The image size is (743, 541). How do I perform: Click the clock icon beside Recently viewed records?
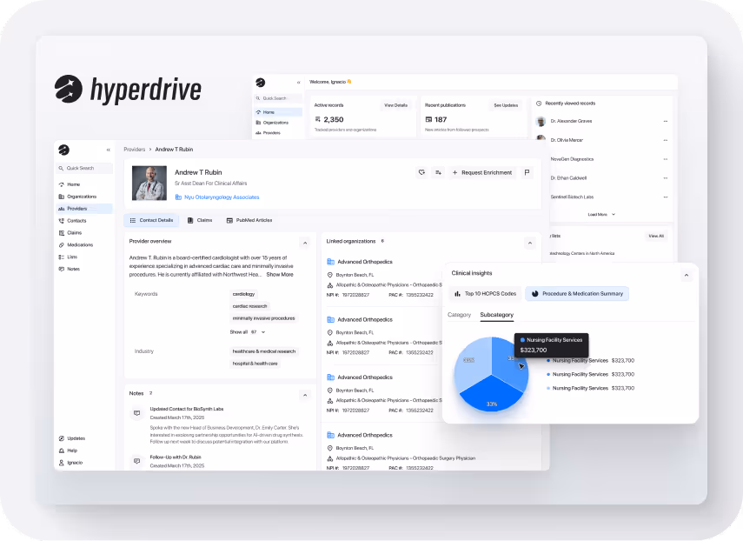[539, 104]
